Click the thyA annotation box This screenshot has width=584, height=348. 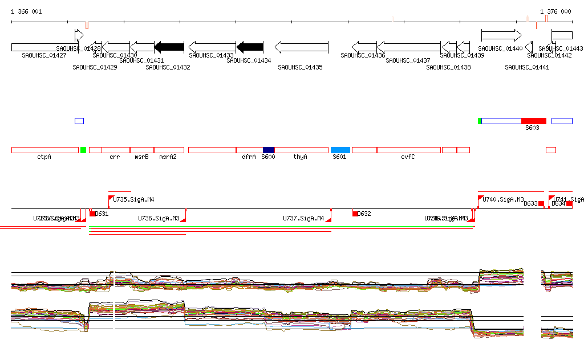point(301,150)
